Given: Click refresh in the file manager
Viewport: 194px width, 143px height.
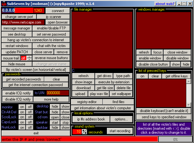Looking at the screenshot, I should point(83,76).
